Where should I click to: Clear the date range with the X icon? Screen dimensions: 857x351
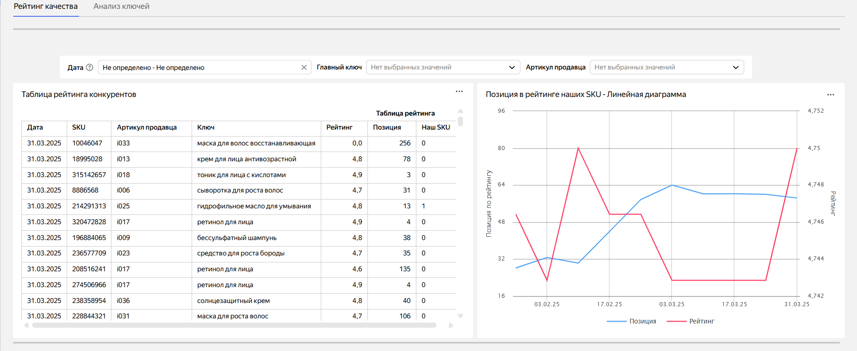click(x=304, y=68)
